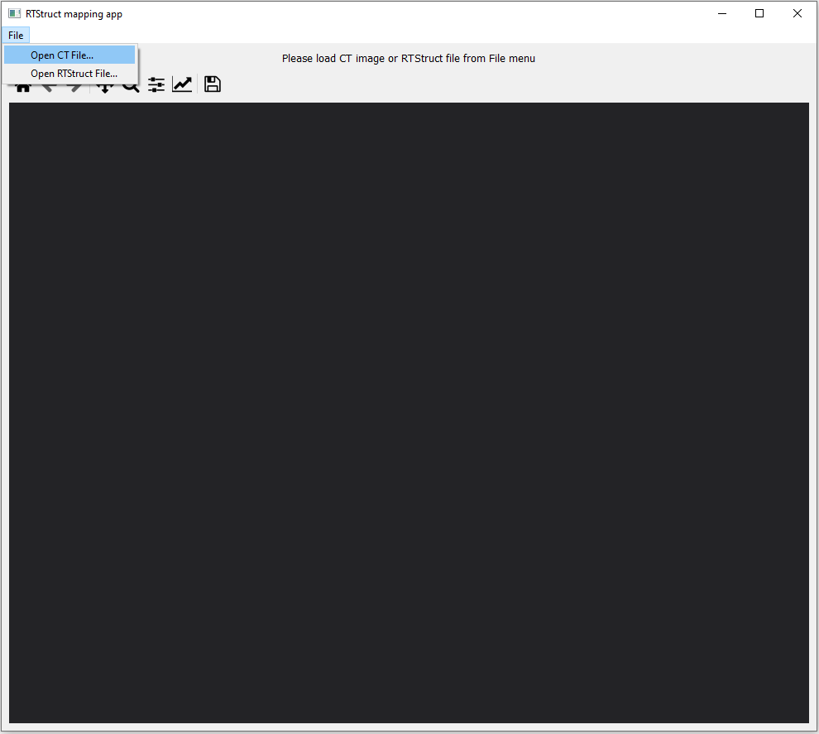Click the Save figure floppy disk icon
The height and width of the screenshot is (734, 819).
(212, 84)
